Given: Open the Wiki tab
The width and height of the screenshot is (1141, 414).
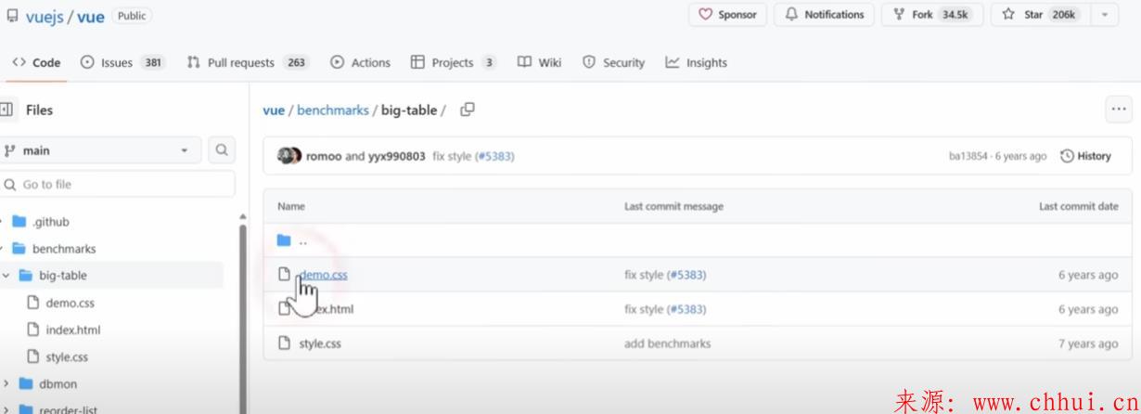Looking at the screenshot, I should pos(539,63).
